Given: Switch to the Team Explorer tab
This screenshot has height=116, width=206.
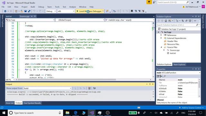Looking at the screenshot, I should point(179,64).
